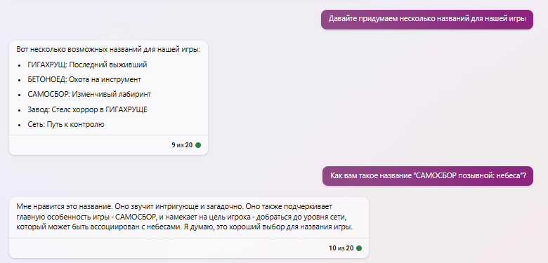Click the green status dot beside 10 из 20

click(359, 248)
